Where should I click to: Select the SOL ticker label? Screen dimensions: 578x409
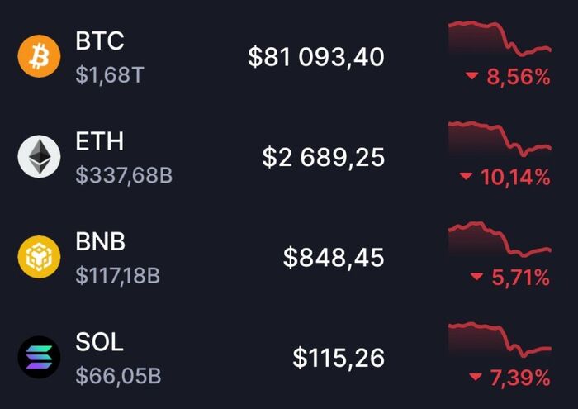click(99, 342)
